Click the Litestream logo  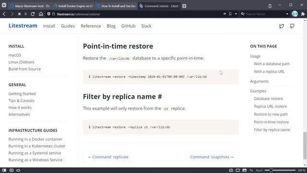[x=23, y=25]
